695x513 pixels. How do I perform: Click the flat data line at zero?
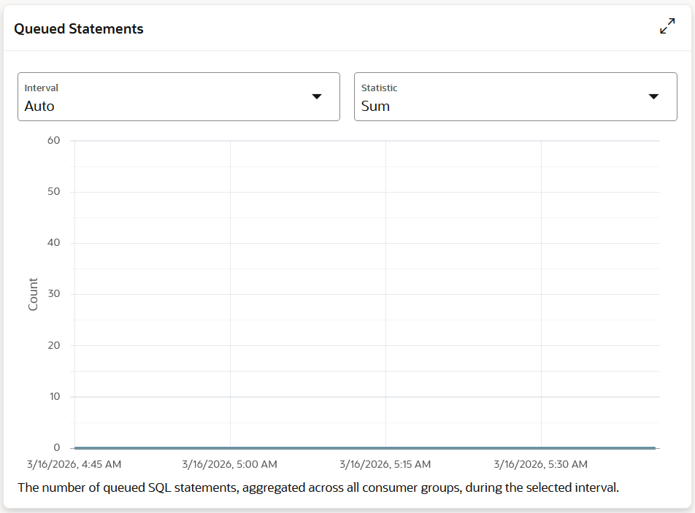pyautogui.click(x=365, y=448)
